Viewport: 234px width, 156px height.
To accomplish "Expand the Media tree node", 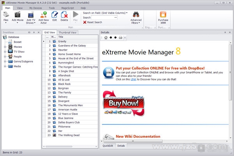I will [5, 67].
